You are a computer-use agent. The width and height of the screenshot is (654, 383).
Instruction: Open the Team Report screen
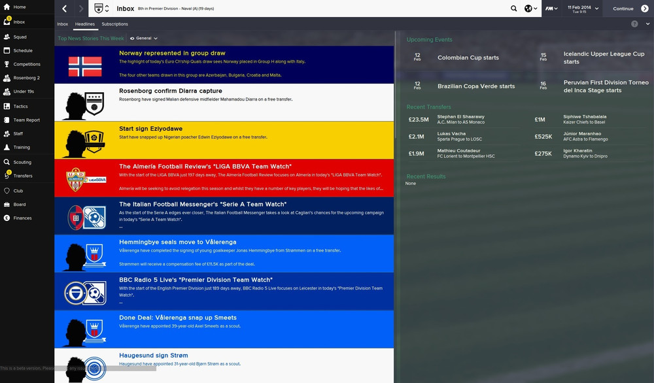tap(26, 120)
